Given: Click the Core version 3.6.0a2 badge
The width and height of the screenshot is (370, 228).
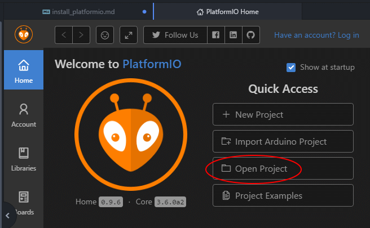Looking at the screenshot, I should point(170,202).
